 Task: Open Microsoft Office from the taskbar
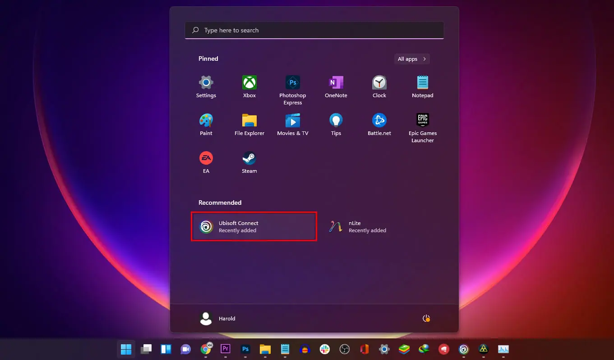pyautogui.click(x=365, y=349)
